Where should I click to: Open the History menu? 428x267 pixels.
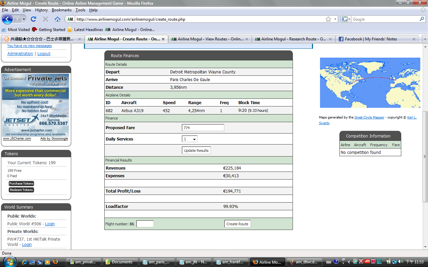point(41,10)
